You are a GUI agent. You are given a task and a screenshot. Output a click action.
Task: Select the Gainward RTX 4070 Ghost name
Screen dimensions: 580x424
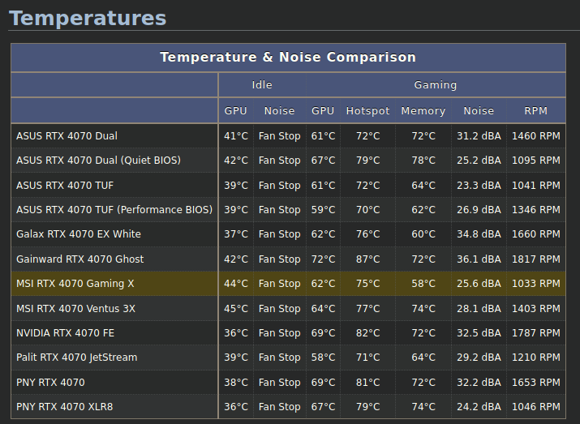click(79, 259)
